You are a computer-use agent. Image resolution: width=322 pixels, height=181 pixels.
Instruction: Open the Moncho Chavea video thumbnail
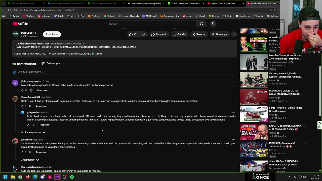coord(254,62)
